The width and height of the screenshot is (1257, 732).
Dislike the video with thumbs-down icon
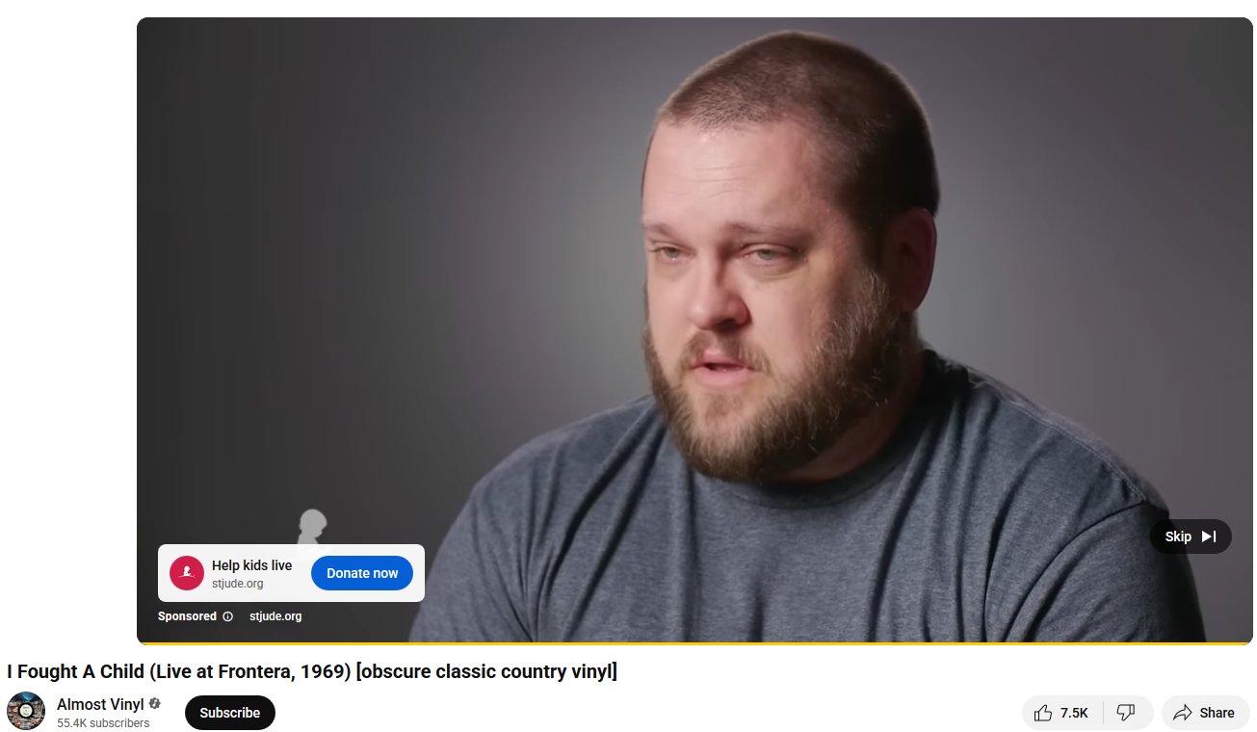1126,713
